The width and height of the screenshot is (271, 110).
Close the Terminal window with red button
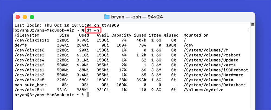[18, 17]
